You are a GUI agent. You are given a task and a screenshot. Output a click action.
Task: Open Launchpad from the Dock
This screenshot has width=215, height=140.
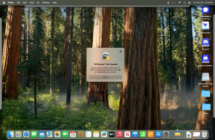[x=18, y=134]
